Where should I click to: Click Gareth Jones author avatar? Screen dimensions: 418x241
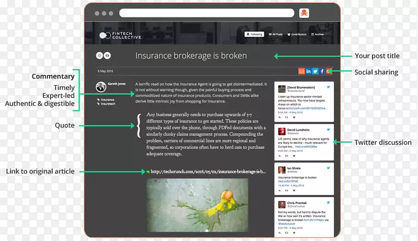pyautogui.click(x=101, y=87)
